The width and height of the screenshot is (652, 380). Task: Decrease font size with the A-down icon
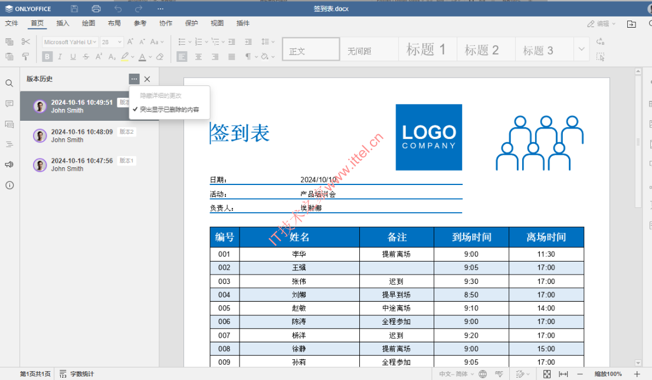point(142,41)
